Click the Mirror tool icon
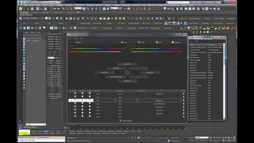This screenshot has height=143, width=254. coord(169,9)
